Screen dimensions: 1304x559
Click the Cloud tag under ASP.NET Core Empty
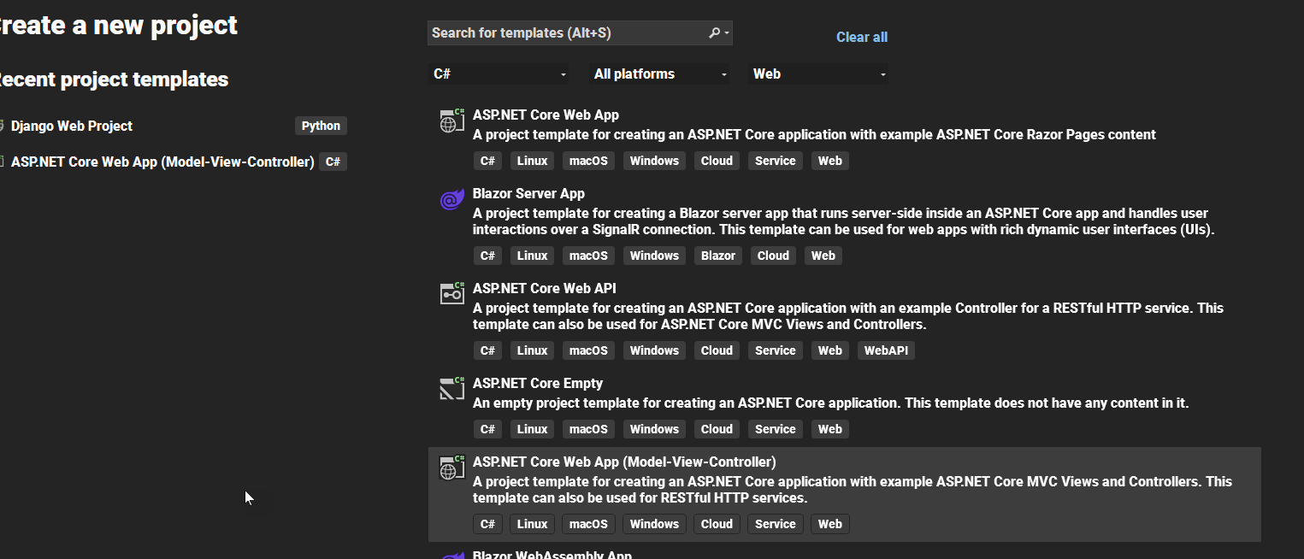(717, 429)
